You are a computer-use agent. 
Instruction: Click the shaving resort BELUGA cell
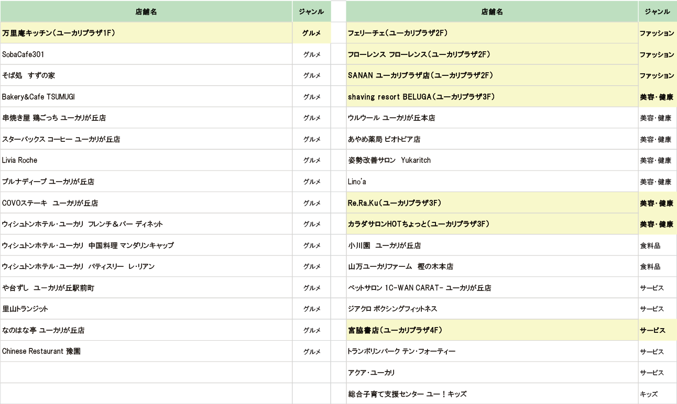coord(492,97)
